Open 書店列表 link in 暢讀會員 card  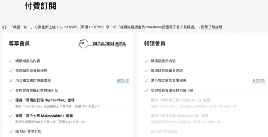(x=259, y=80)
